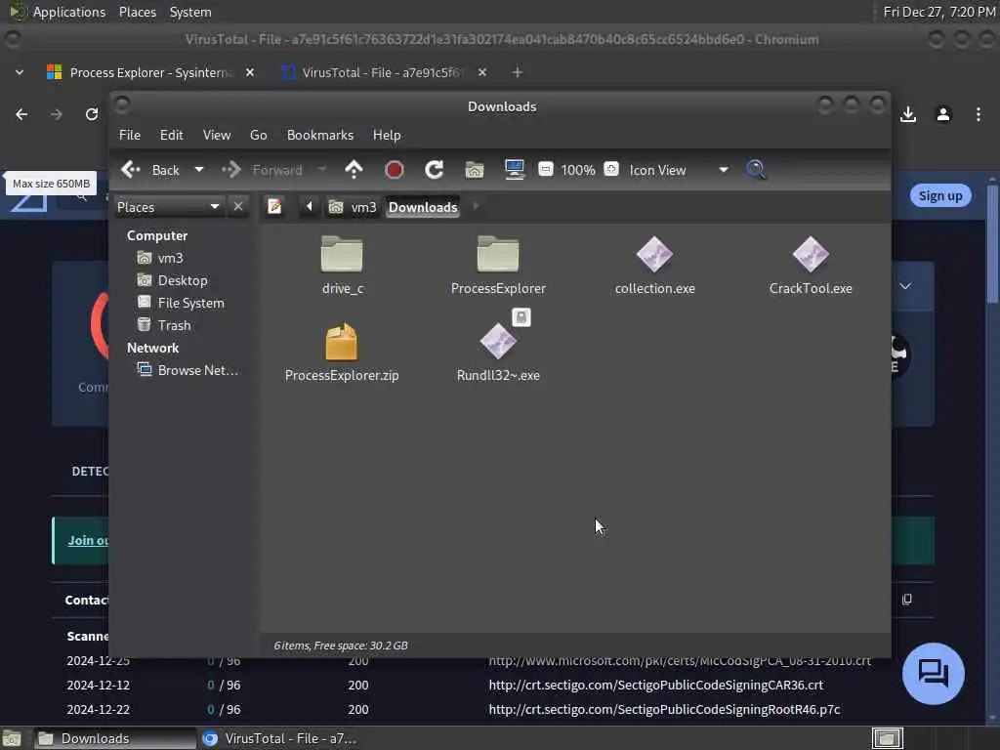Select the Rundll32~.exe file icon
Image resolution: width=1000 pixels, height=750 pixels.
498,342
